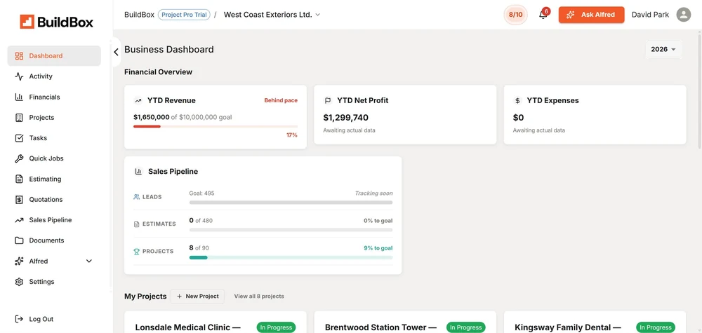Click View all 8 projects link
Image resolution: width=702 pixels, height=333 pixels.
(x=259, y=296)
